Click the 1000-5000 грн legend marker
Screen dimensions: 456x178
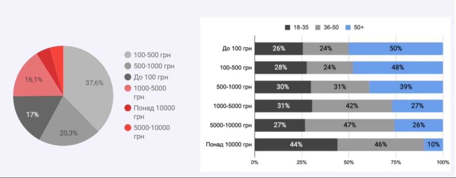[x=128, y=88]
